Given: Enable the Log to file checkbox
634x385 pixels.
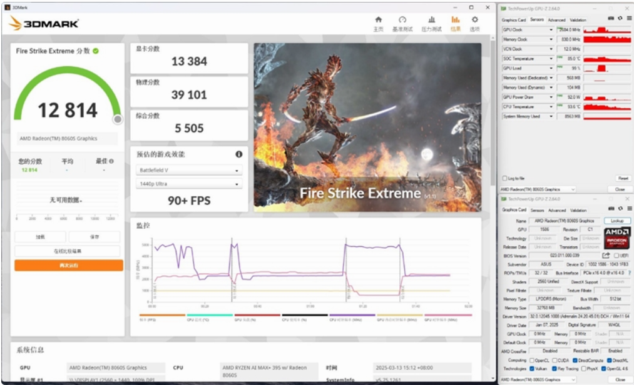Looking at the screenshot, I should [x=505, y=177].
